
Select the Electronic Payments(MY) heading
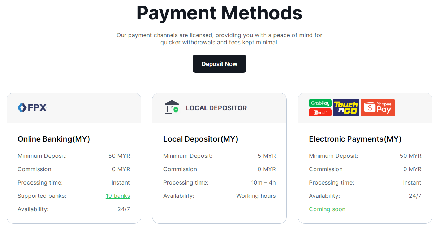355,139
